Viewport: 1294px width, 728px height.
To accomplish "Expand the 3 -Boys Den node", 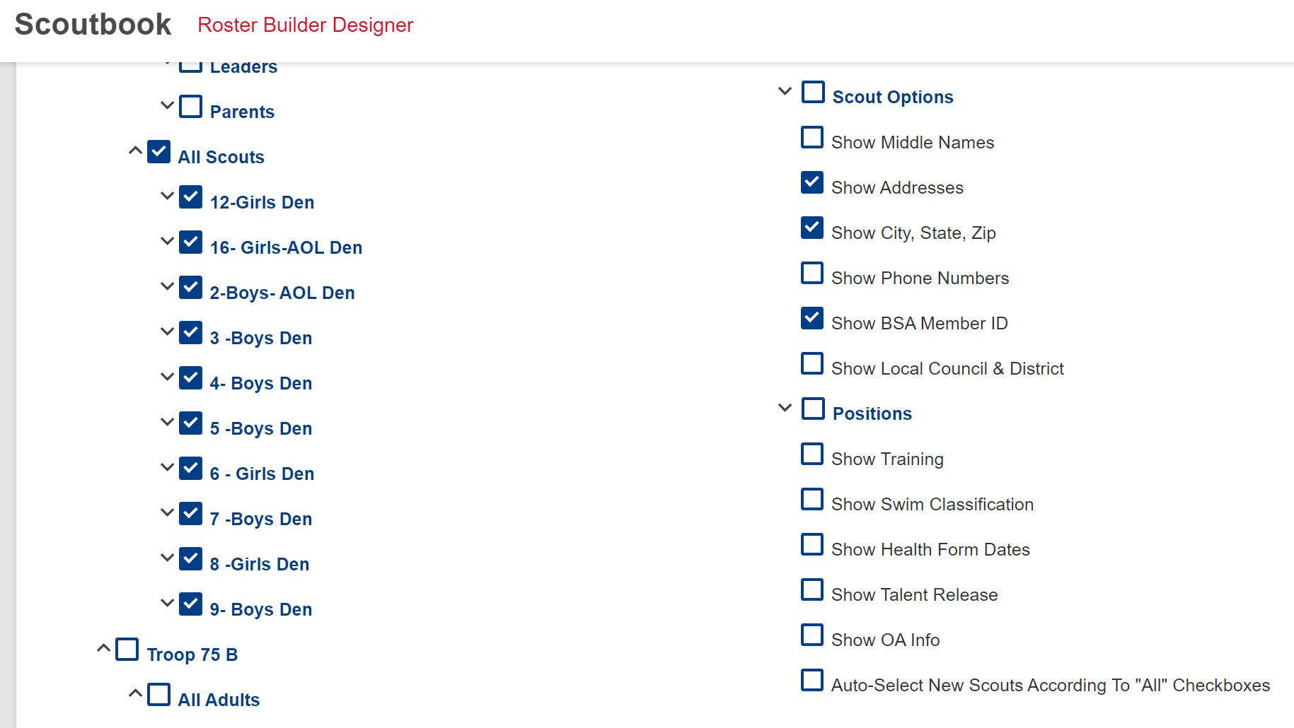I will click(167, 332).
